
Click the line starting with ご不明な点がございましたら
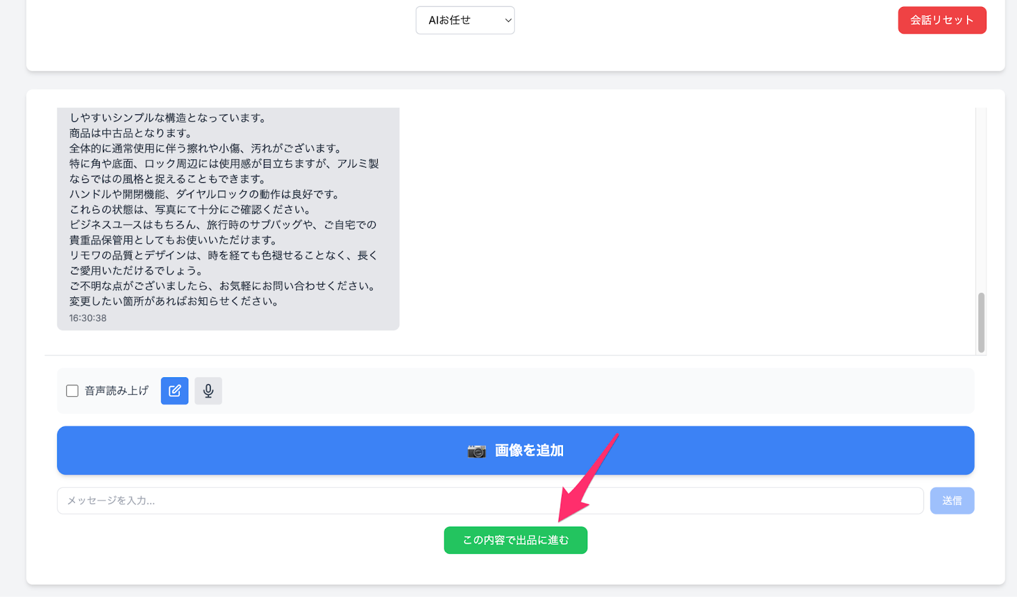pyautogui.click(x=222, y=286)
